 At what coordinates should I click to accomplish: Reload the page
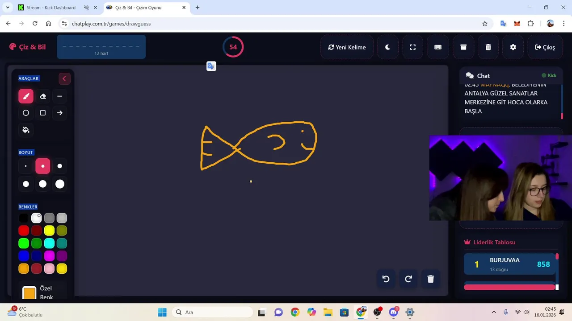tap(35, 24)
